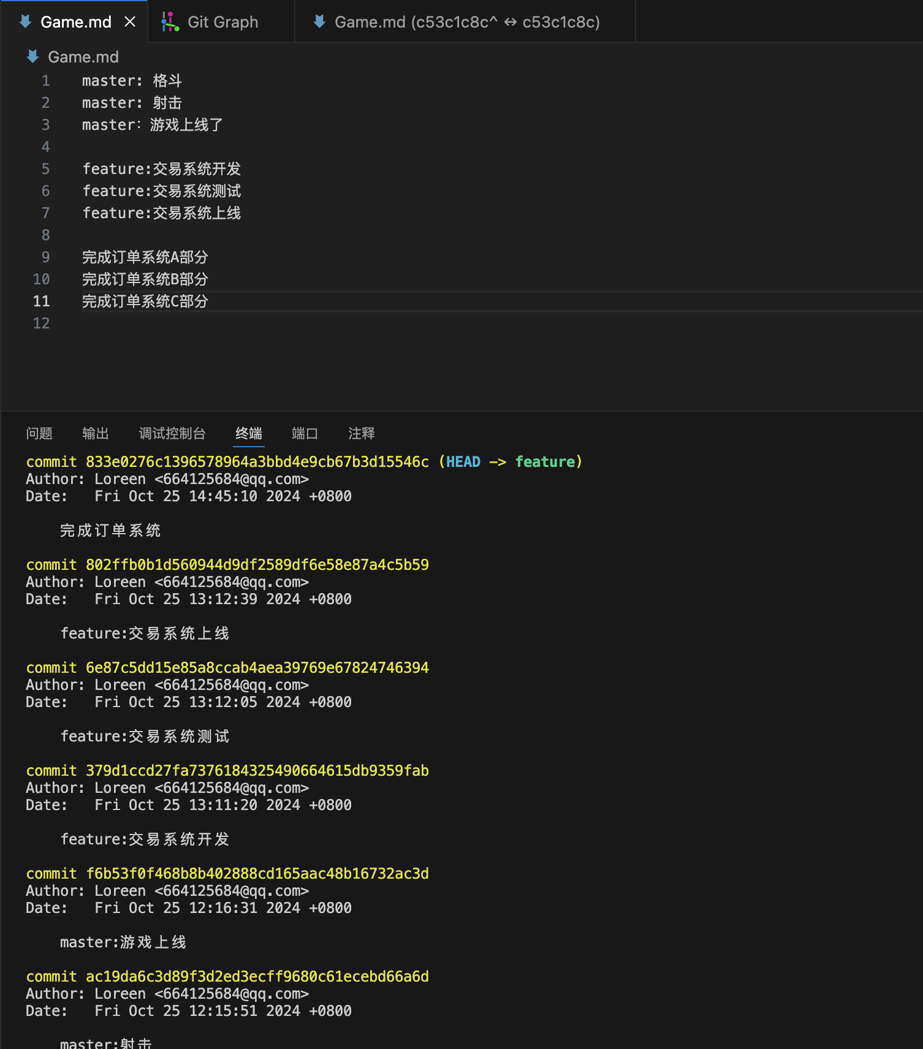The height and width of the screenshot is (1049, 923).
Task: Click commit hash 802ffb0b1 in terminal
Action: tap(257, 565)
